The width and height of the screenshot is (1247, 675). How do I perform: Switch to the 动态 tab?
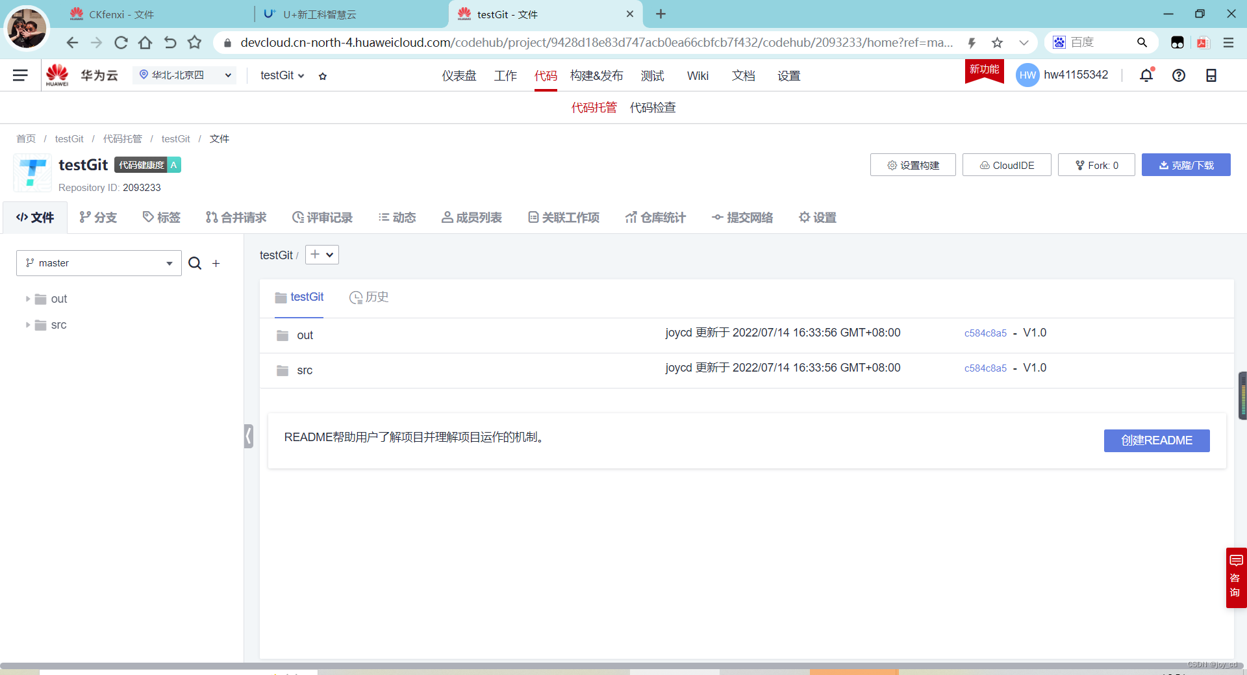coord(397,218)
